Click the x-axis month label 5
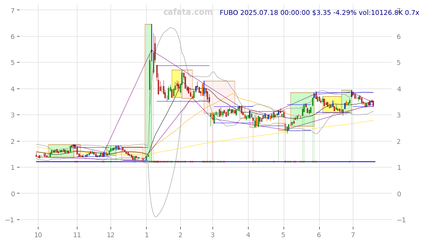 [x=284, y=235]
